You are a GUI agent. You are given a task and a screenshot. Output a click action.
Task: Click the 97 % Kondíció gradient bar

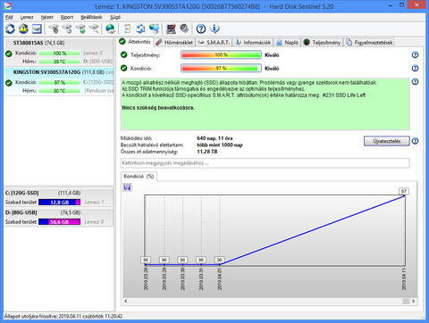pos(221,68)
